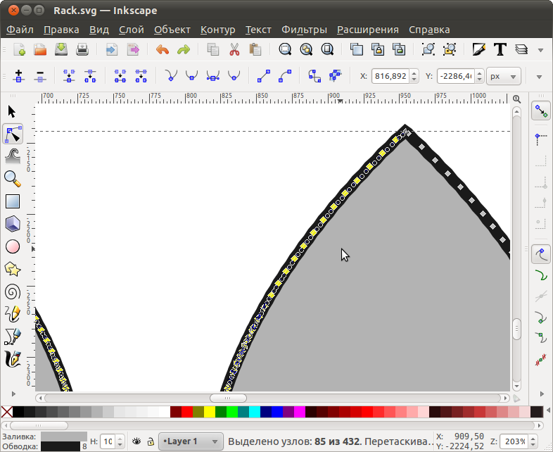Viewport: 553px width, 452px height.
Task: Open the px units dropdown
Action: tap(503, 76)
